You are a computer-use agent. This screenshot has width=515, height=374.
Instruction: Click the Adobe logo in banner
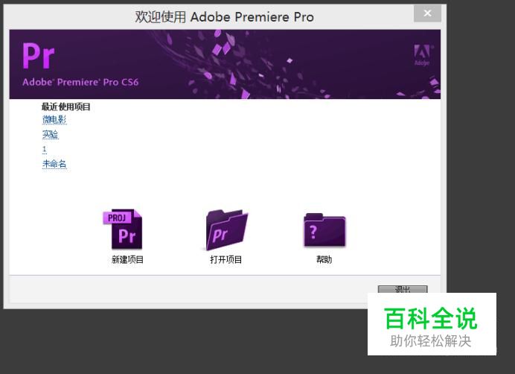422,55
